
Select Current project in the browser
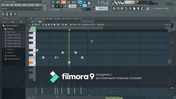pyautogui.click(x=12, y=26)
